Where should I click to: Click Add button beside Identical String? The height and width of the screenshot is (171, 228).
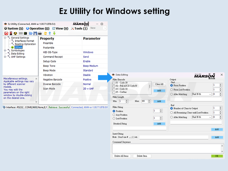(x=159, y=124)
